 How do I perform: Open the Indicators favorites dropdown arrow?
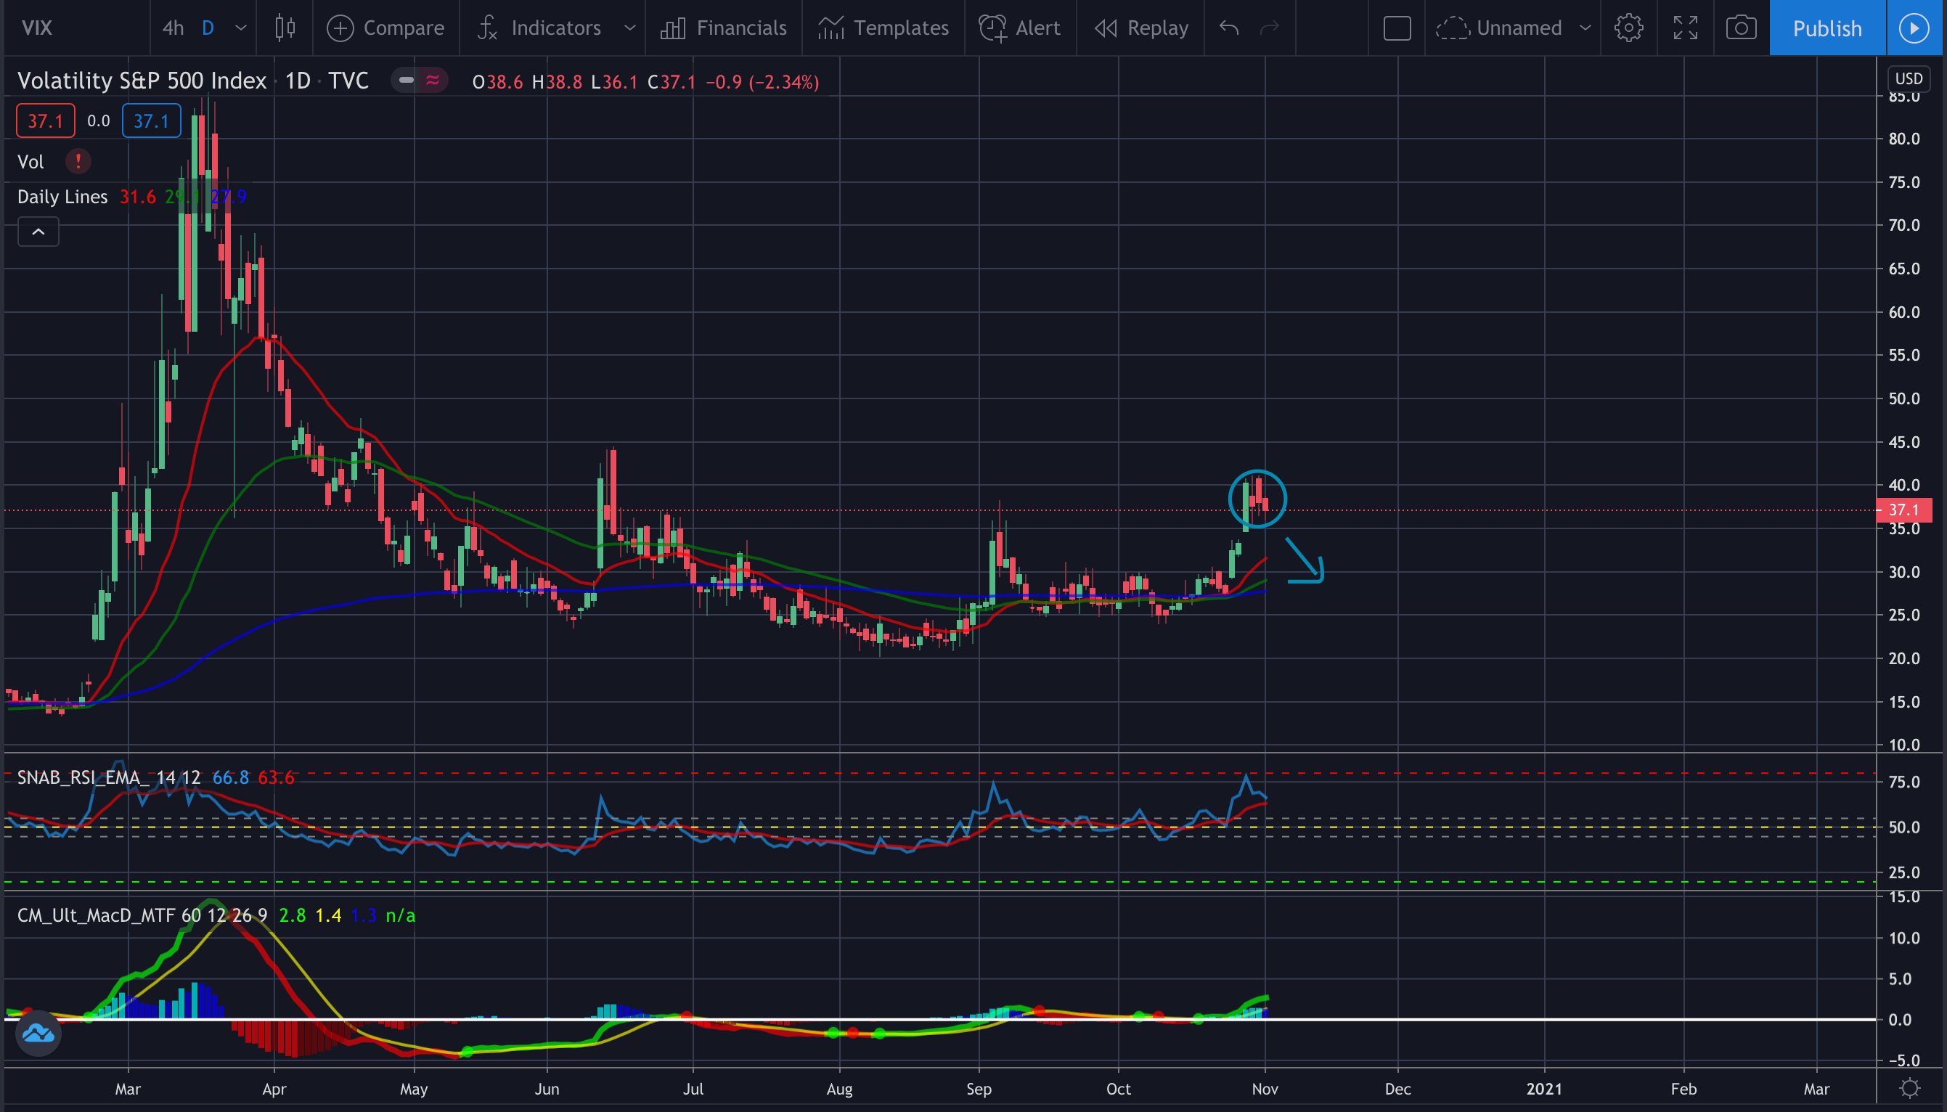pyautogui.click(x=629, y=28)
